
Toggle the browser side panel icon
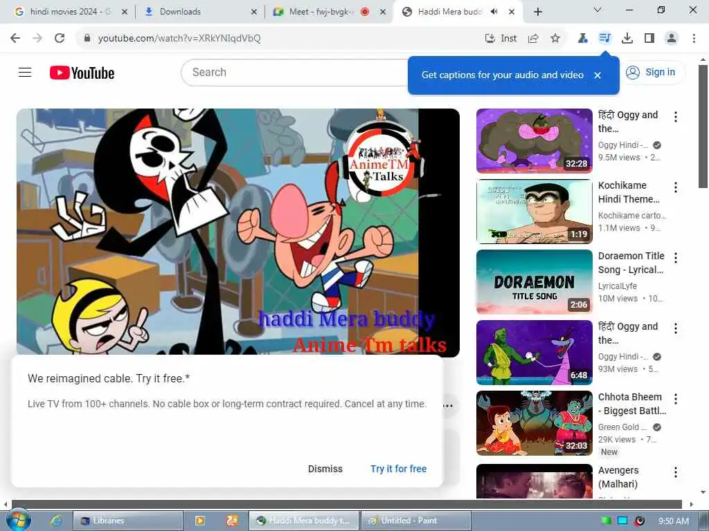pos(649,39)
